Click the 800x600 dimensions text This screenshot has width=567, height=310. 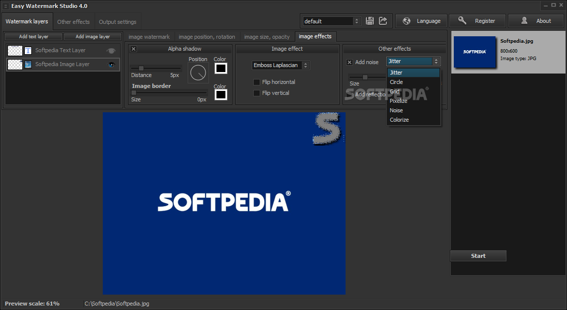[x=509, y=51]
